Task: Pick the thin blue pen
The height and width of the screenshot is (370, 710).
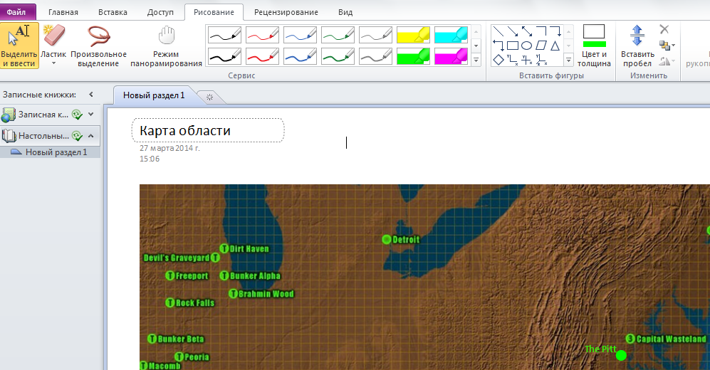Action: click(300, 35)
